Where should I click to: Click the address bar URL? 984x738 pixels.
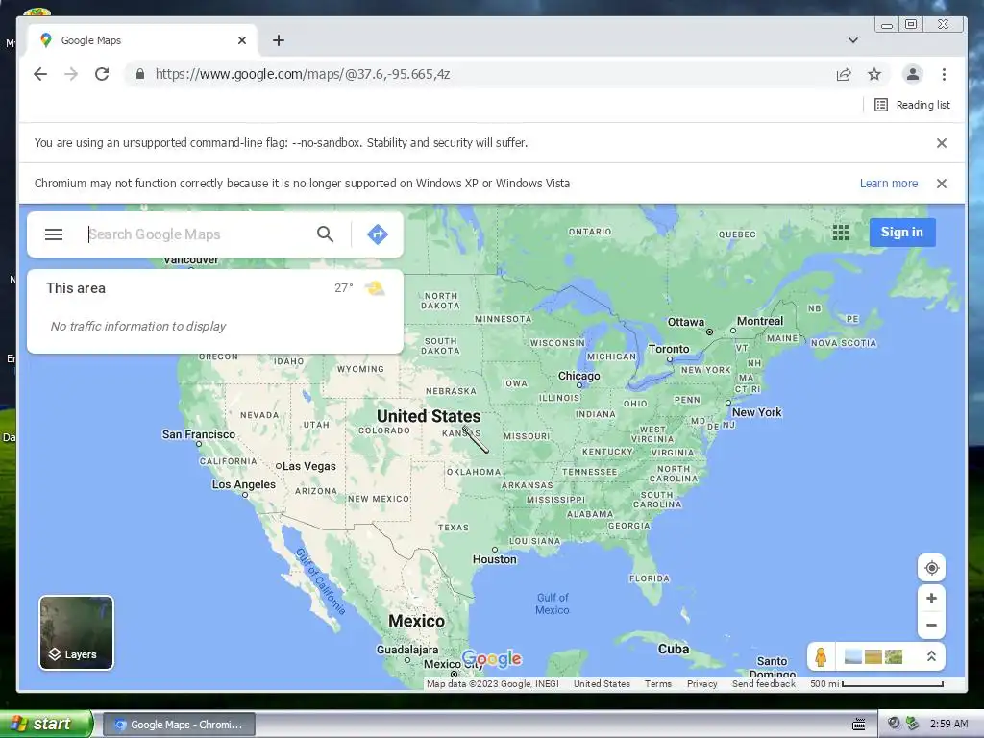coord(303,74)
